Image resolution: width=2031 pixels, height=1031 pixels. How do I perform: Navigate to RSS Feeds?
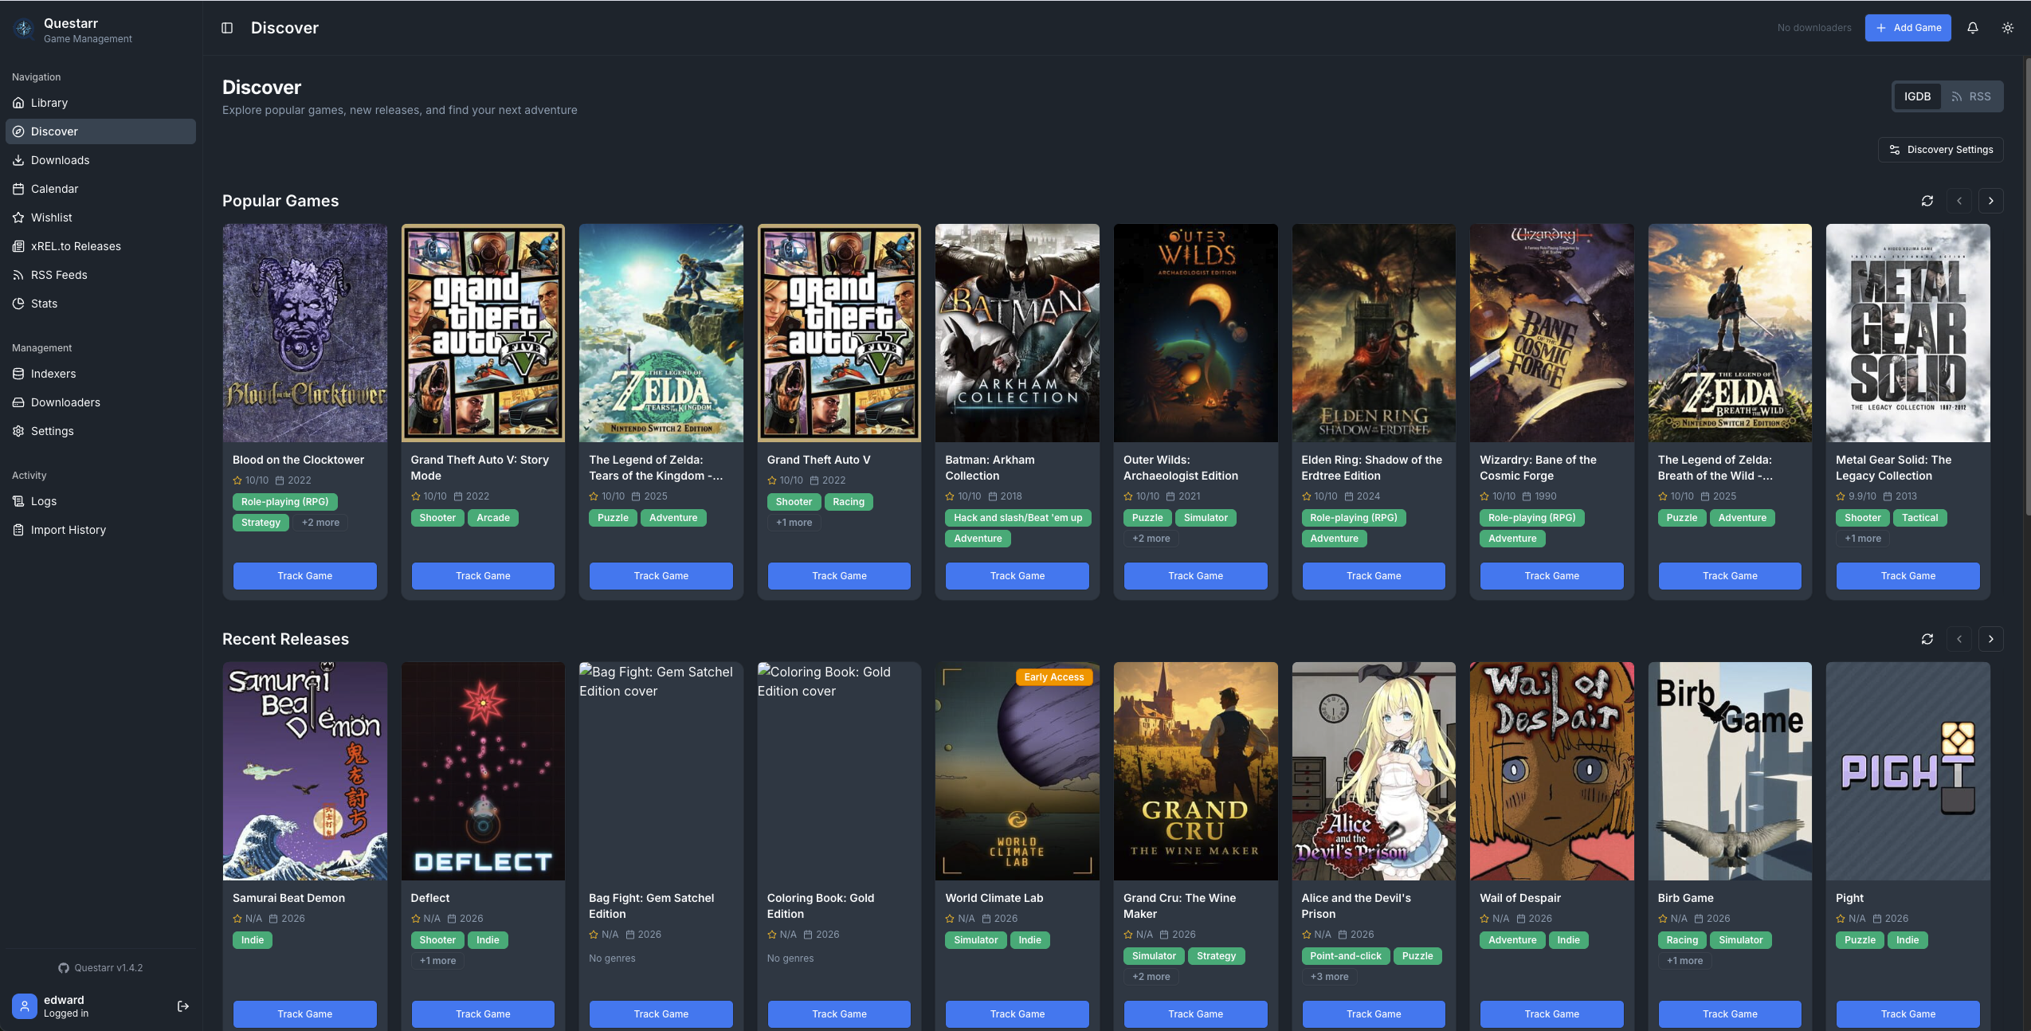pyautogui.click(x=100, y=275)
